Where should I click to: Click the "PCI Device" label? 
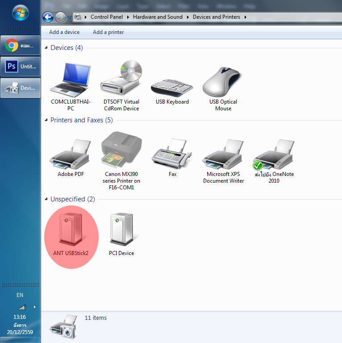pyautogui.click(x=121, y=253)
